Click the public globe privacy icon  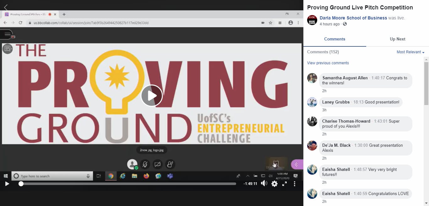tap(345, 24)
